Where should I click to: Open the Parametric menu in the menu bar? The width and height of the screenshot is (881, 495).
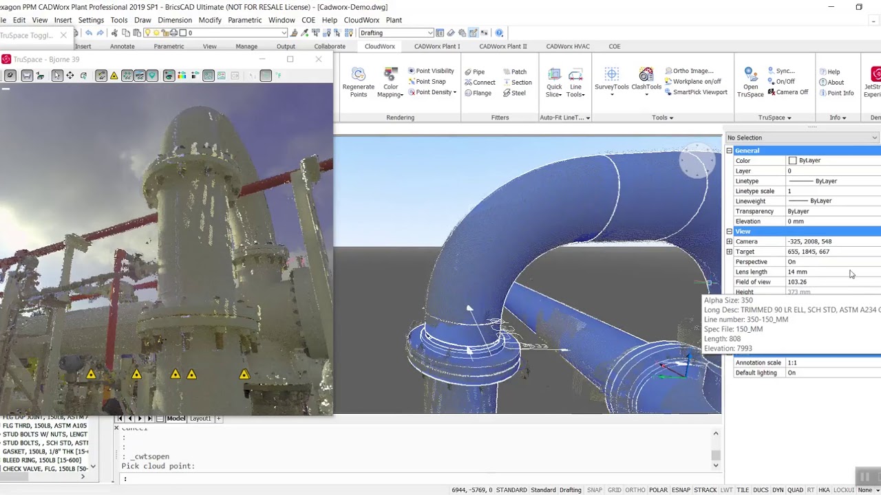[x=245, y=20]
